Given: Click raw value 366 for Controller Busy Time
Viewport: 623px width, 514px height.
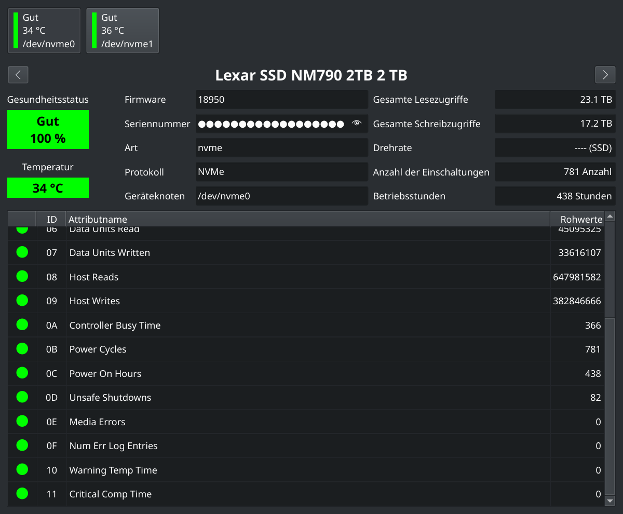Looking at the screenshot, I should 592,326.
